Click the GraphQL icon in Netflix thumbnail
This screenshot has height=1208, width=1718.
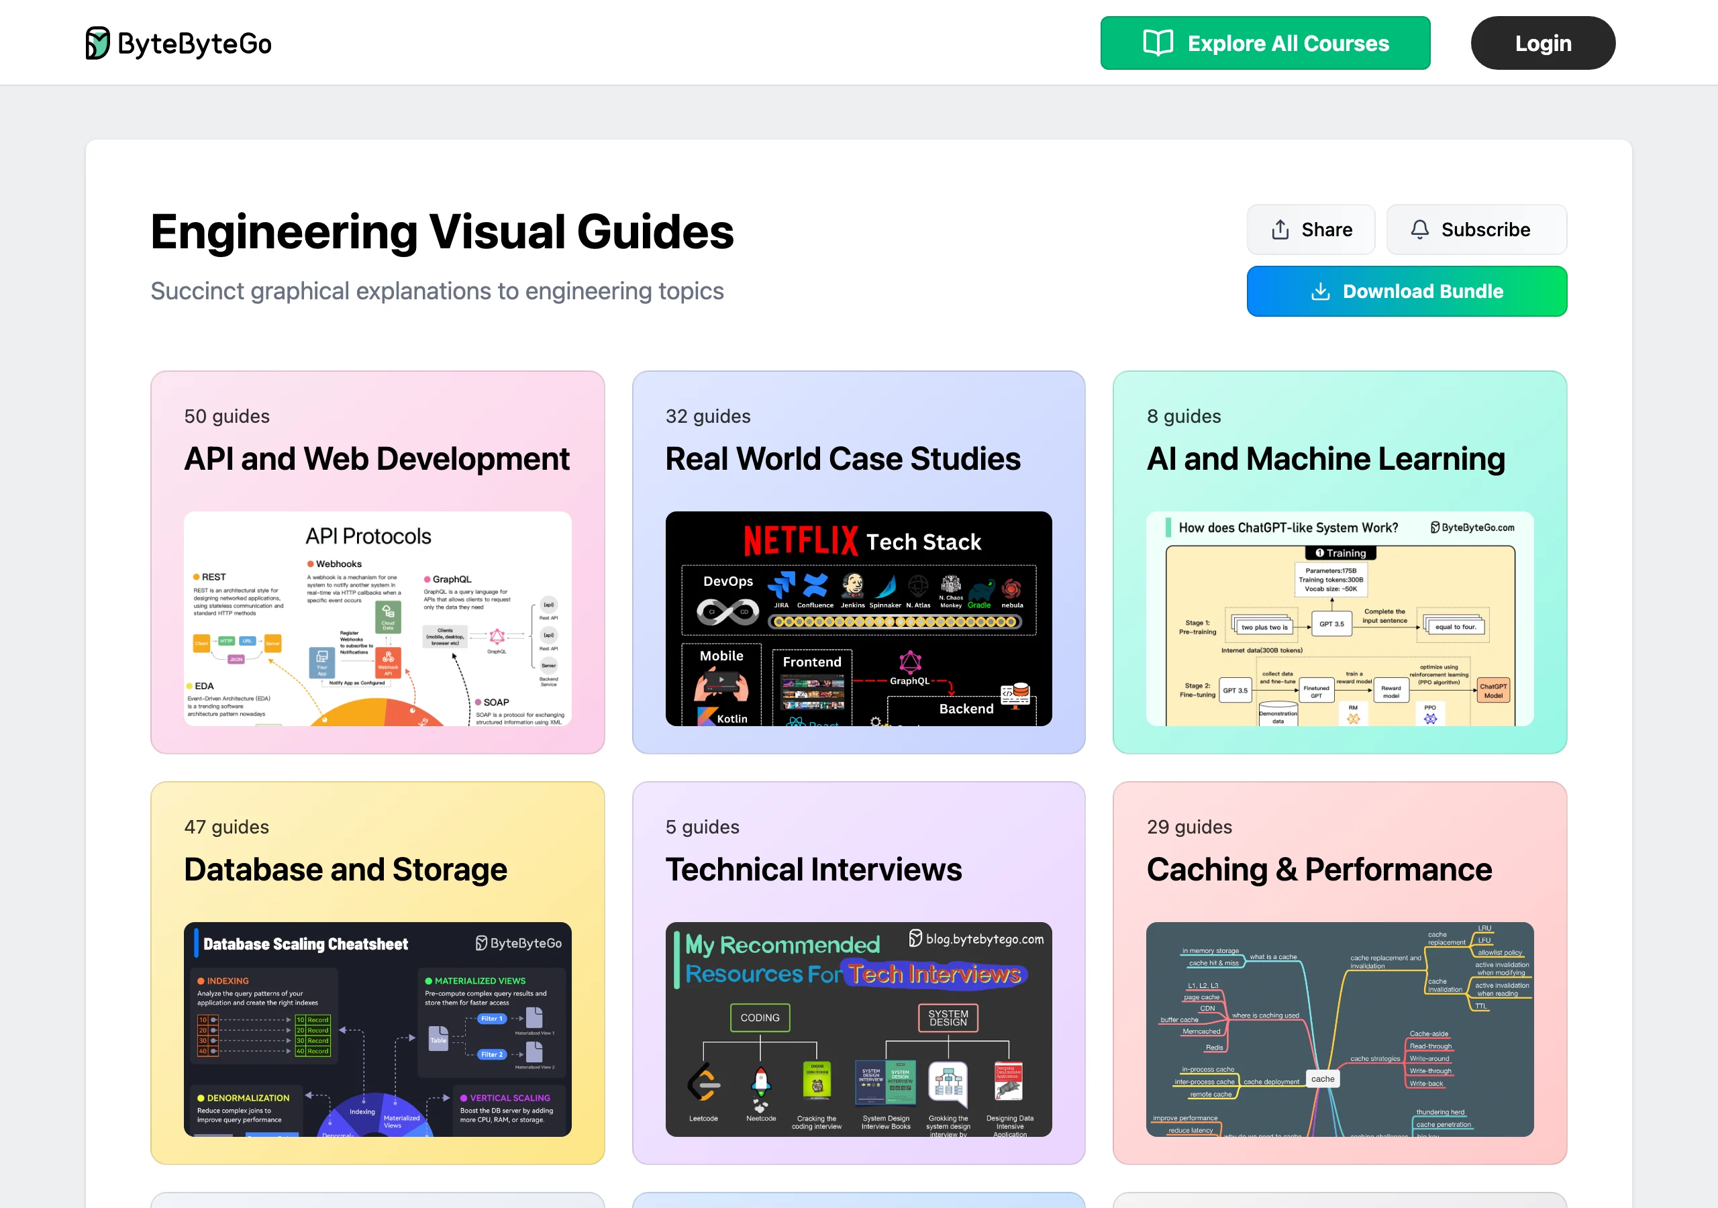(910, 662)
